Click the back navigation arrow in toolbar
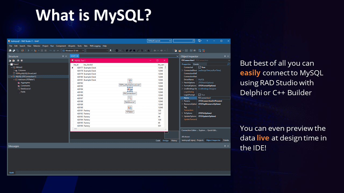The width and height of the screenshot is (344, 193). click(x=155, y=50)
